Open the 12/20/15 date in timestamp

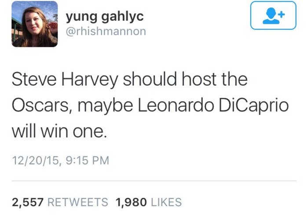pos(35,160)
